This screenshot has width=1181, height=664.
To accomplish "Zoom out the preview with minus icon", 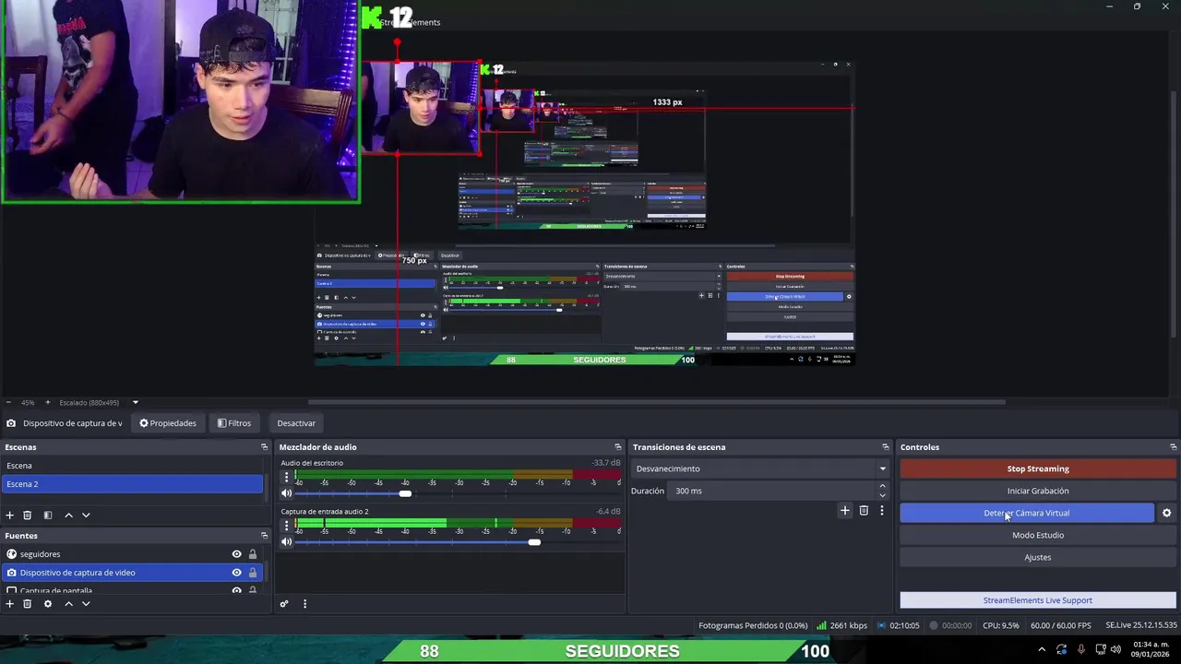I will click(x=8, y=402).
